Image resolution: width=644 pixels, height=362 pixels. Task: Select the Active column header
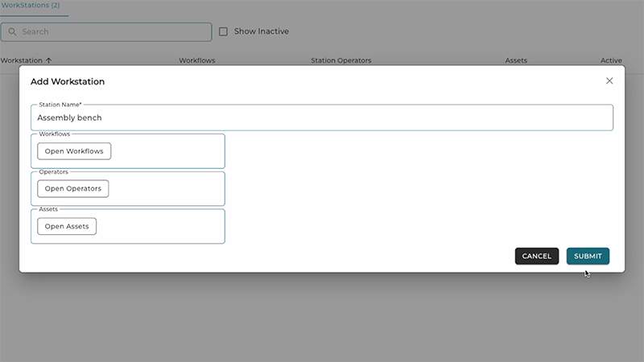(611, 60)
